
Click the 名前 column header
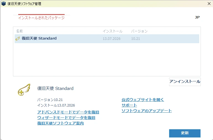19,31
